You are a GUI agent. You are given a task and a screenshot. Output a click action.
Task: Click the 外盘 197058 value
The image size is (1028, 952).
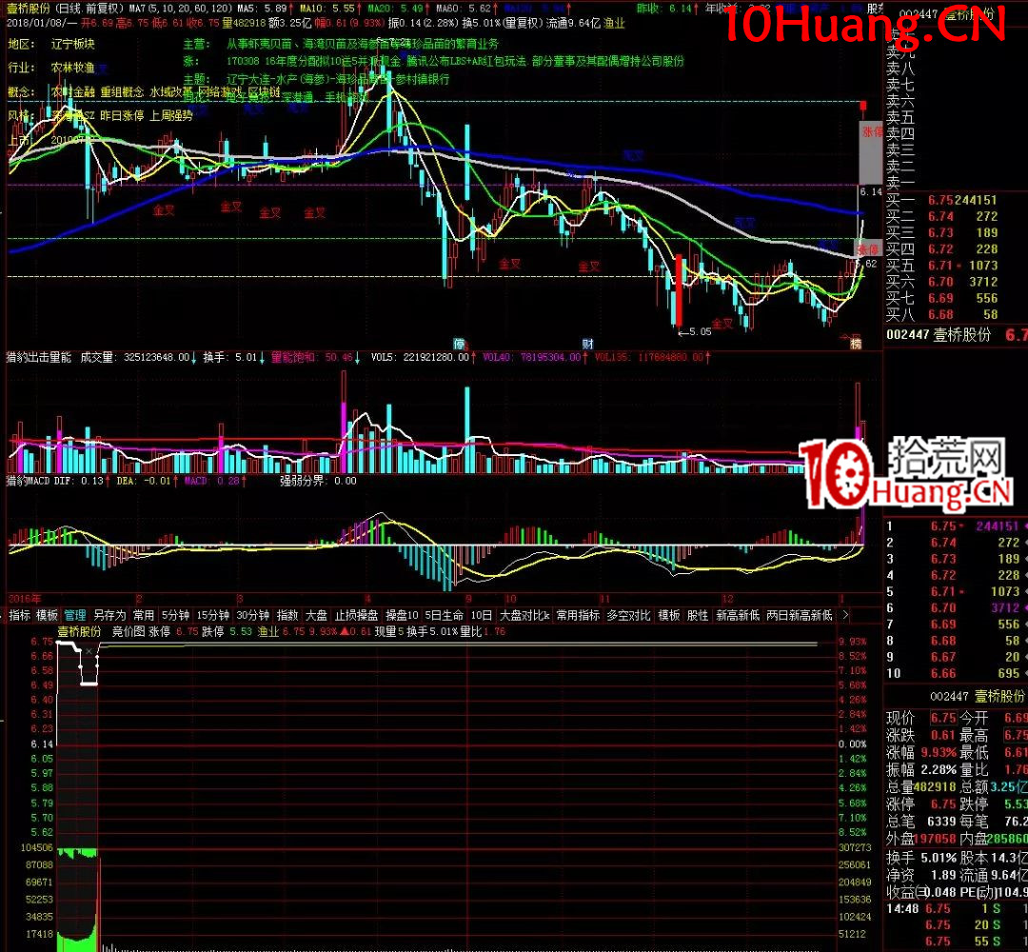[x=935, y=839]
